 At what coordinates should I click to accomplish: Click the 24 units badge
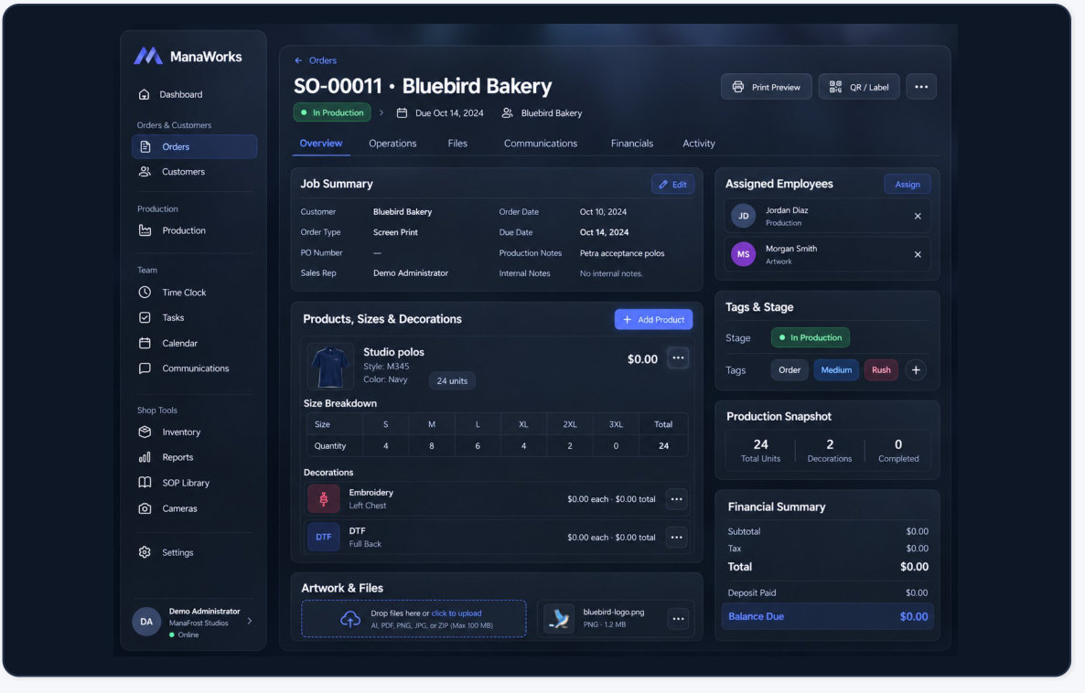(452, 381)
